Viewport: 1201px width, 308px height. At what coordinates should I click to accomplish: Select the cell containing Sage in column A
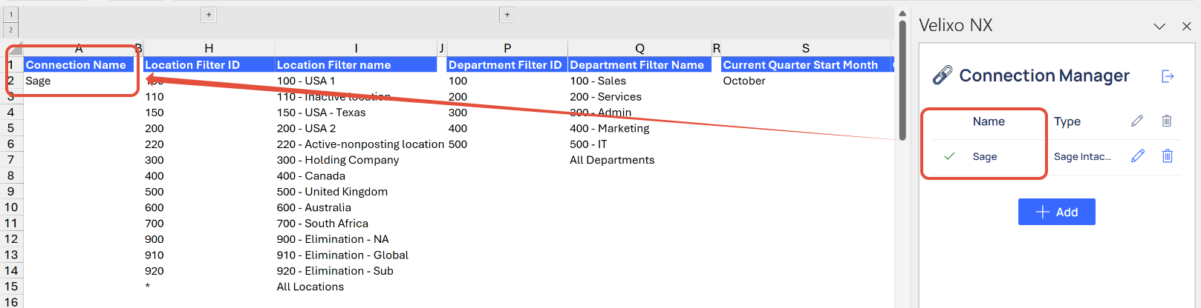pos(79,81)
